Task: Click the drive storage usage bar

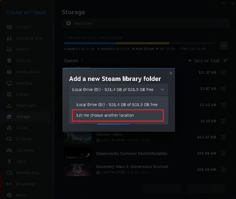Action: [x=140, y=43]
